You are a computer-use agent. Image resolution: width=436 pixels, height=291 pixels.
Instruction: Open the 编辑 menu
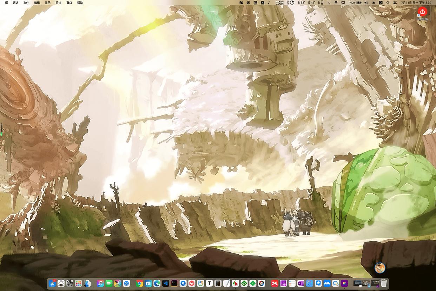(x=37, y=2)
